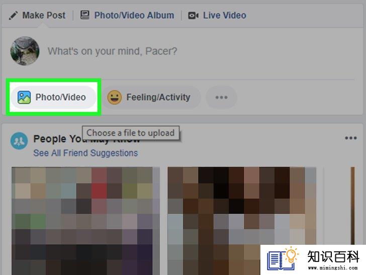Open People You May Know options menu
The image size is (366, 275).
click(351, 138)
